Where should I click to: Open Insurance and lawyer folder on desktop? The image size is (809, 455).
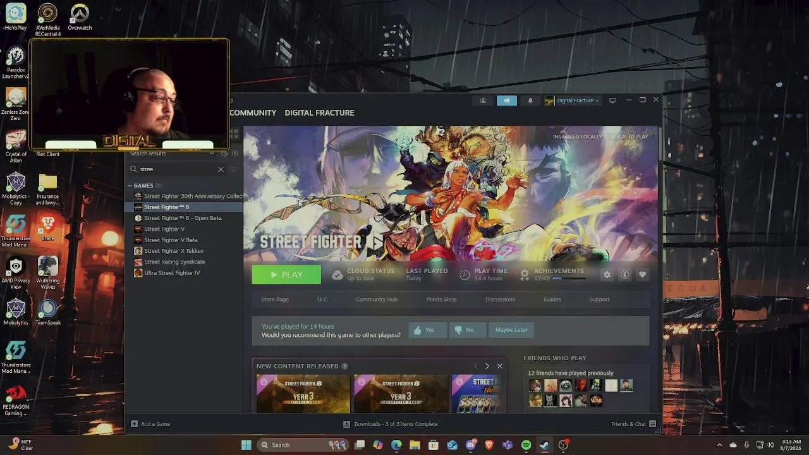(x=47, y=190)
